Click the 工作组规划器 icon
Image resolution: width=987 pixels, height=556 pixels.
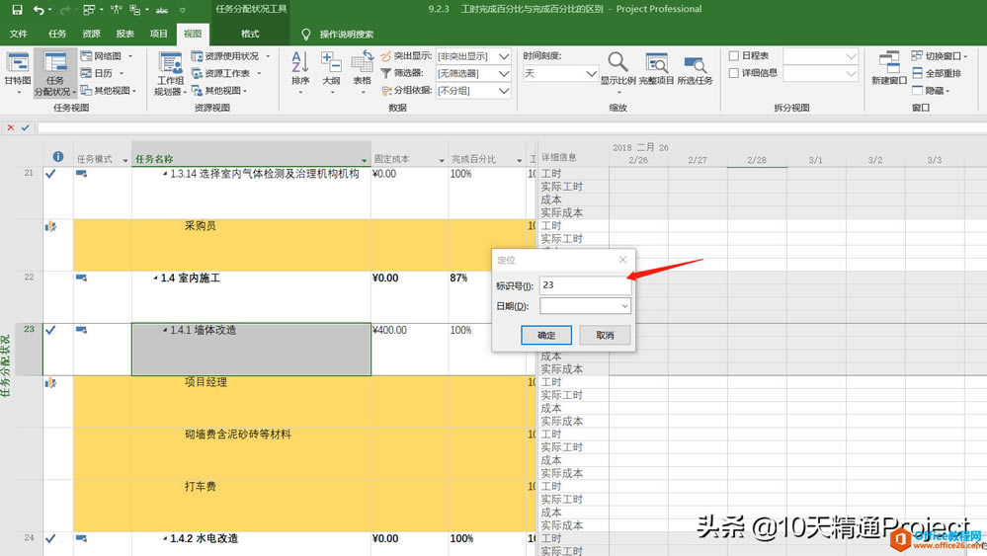[170, 73]
